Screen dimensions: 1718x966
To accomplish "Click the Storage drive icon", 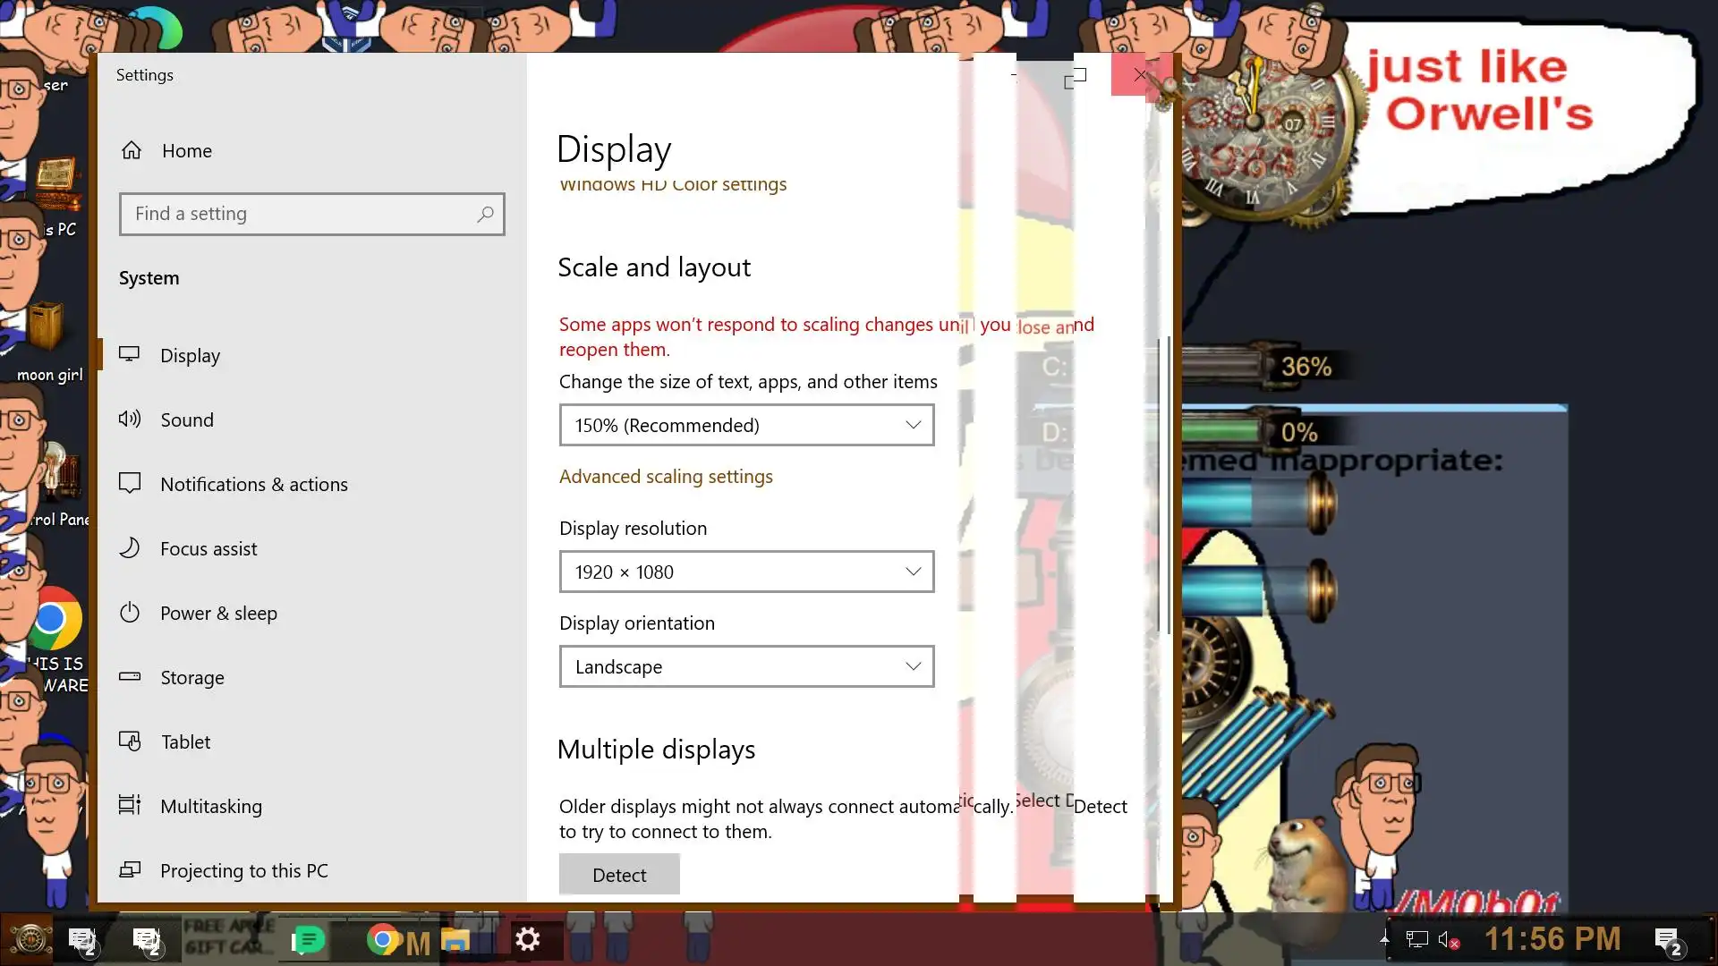I will click(130, 677).
